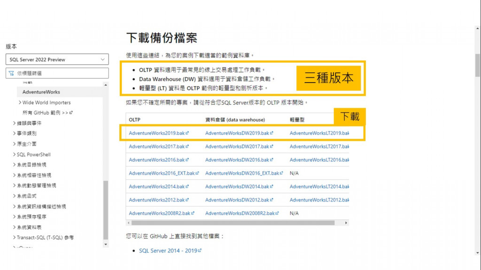Download AdventureWorks2019.bak

(x=159, y=133)
